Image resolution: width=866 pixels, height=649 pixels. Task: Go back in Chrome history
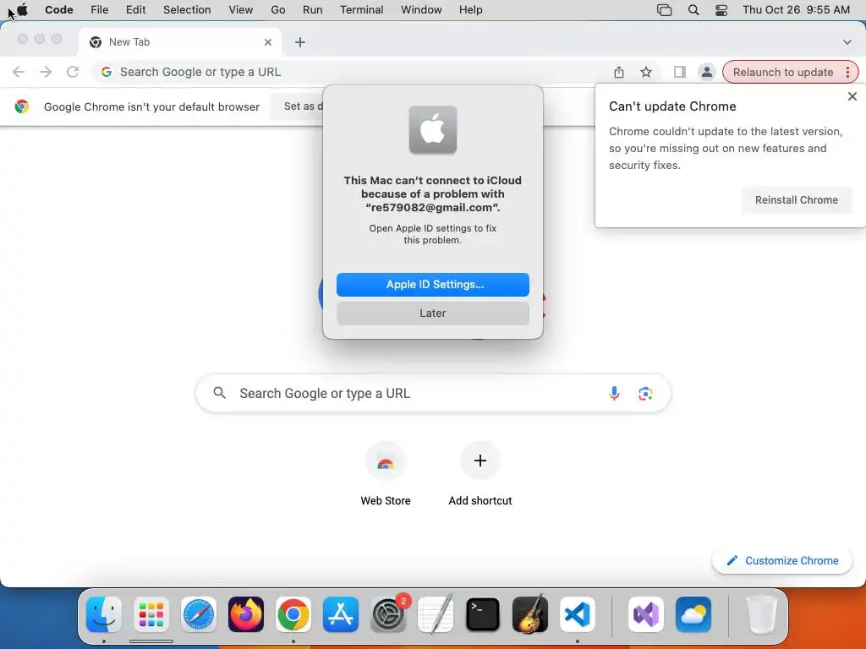[19, 72]
